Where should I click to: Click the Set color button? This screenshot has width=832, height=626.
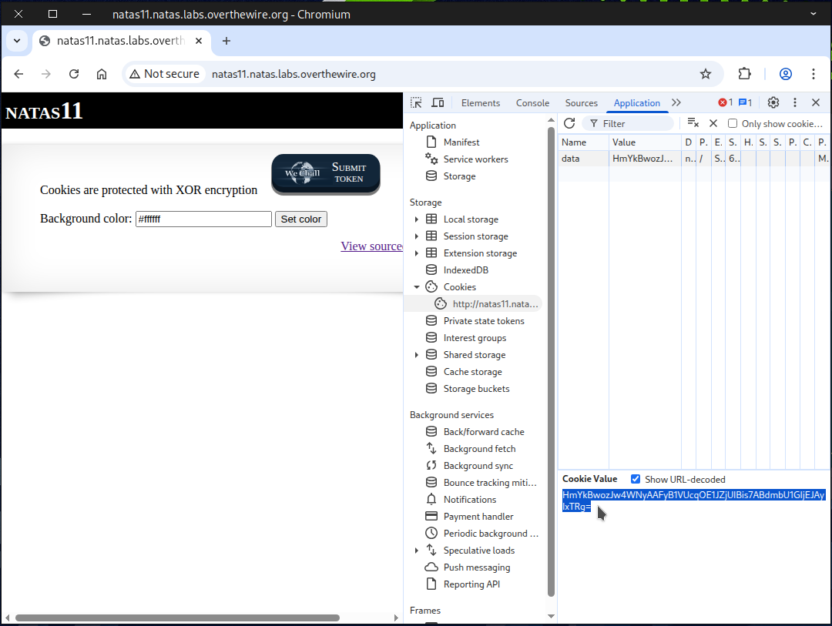click(x=300, y=219)
